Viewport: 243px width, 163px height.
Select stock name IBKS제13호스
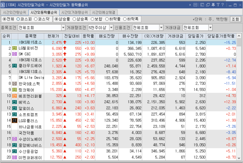point(30,72)
